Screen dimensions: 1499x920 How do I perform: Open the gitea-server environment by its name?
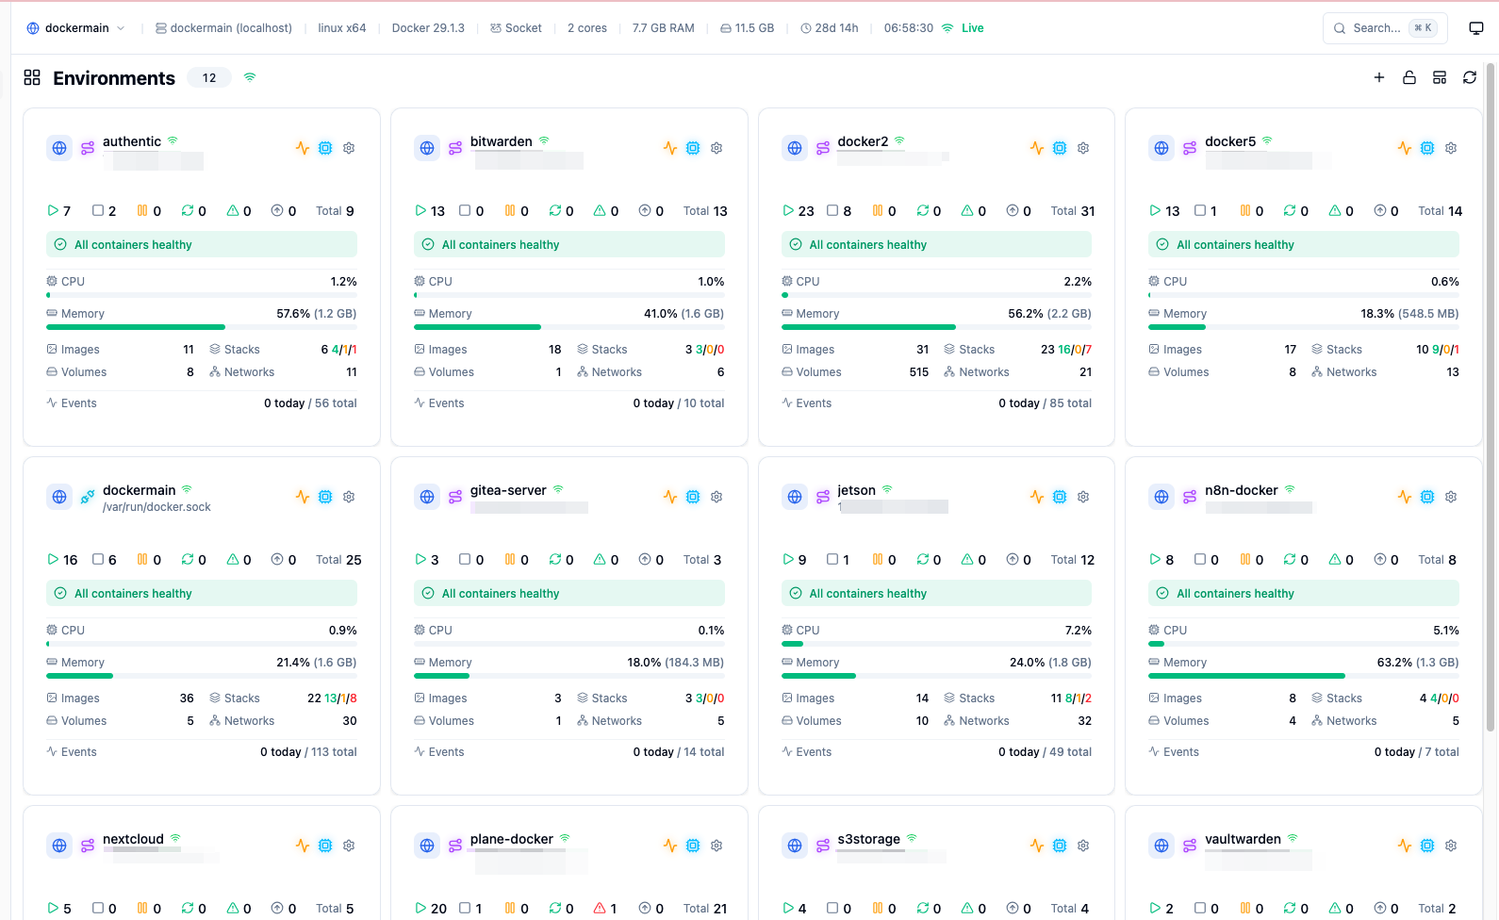click(508, 490)
